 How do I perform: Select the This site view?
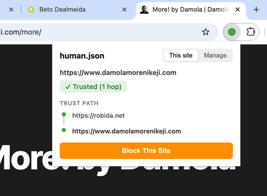coord(181,55)
